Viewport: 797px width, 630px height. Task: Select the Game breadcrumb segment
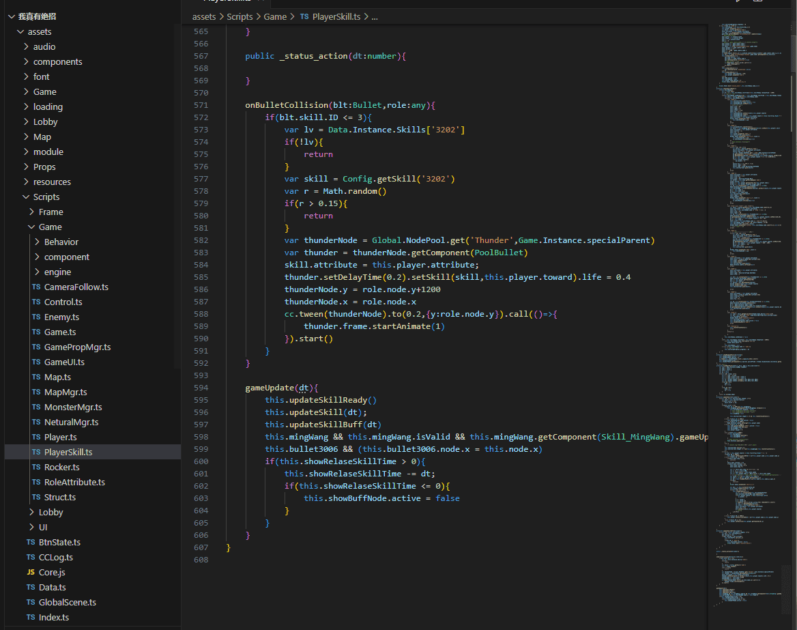(275, 16)
